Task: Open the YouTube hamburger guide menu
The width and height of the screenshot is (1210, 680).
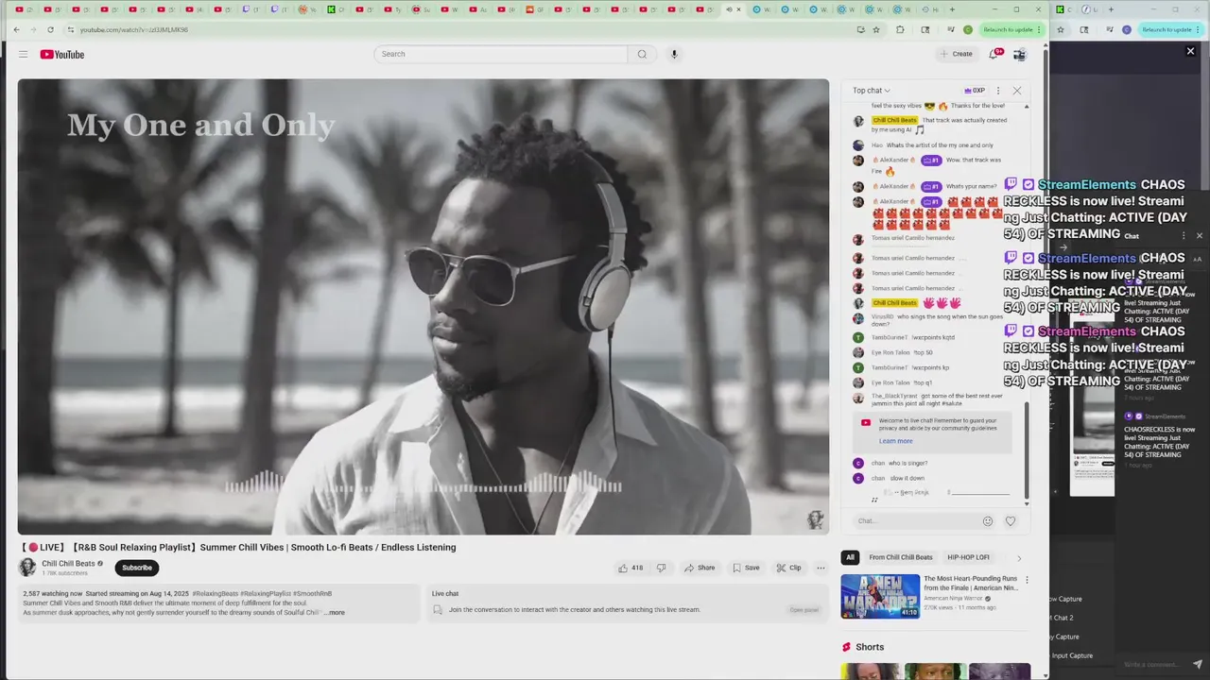Action: 23,55
